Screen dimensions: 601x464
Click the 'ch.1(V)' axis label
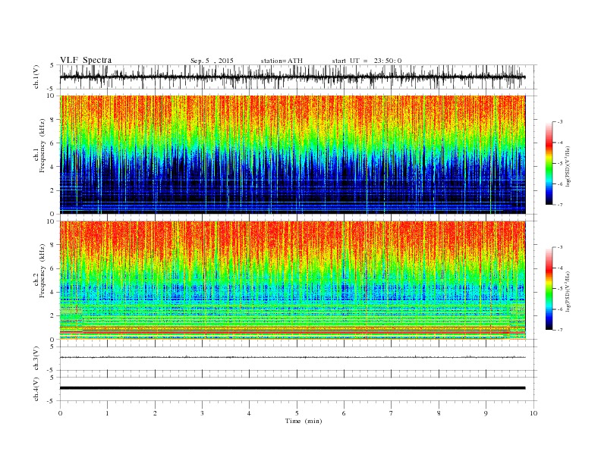(36, 77)
